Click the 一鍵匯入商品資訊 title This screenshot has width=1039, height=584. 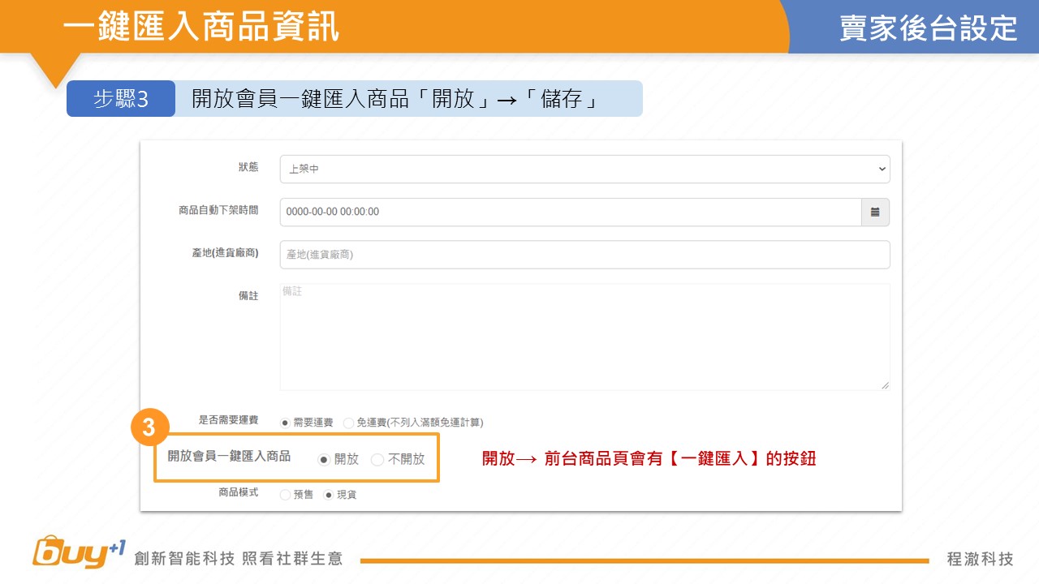point(201,27)
